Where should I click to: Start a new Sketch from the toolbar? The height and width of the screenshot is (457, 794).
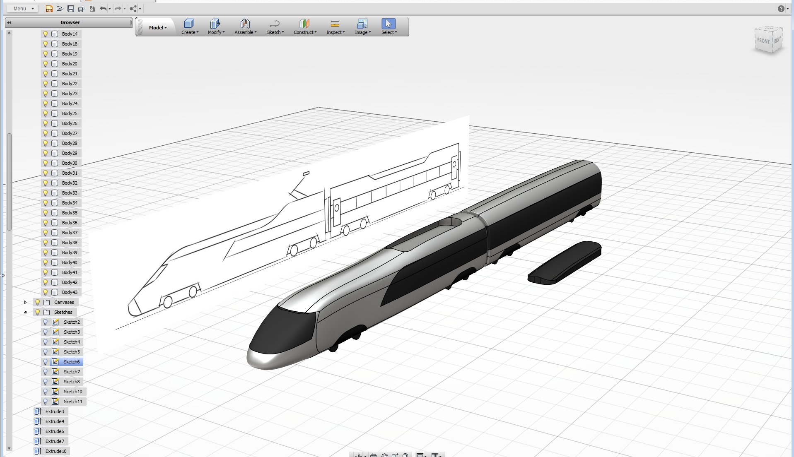[274, 26]
